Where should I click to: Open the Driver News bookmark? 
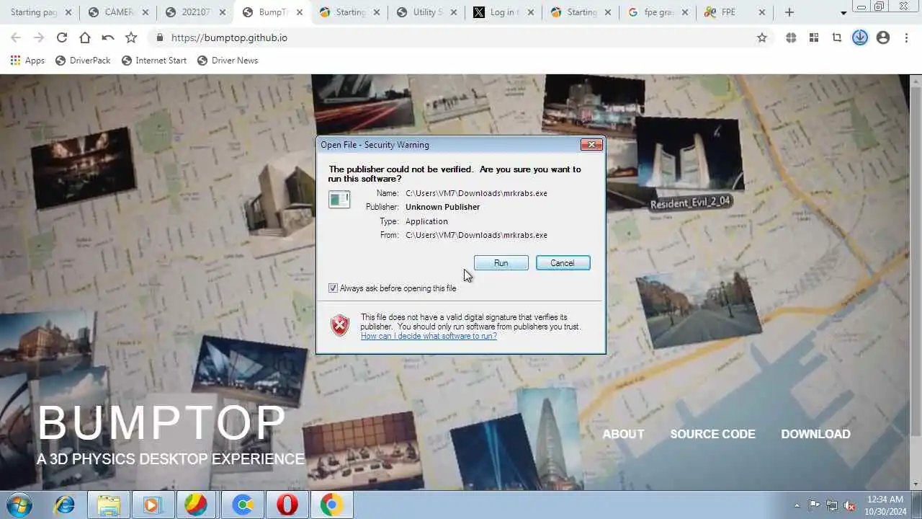228,61
